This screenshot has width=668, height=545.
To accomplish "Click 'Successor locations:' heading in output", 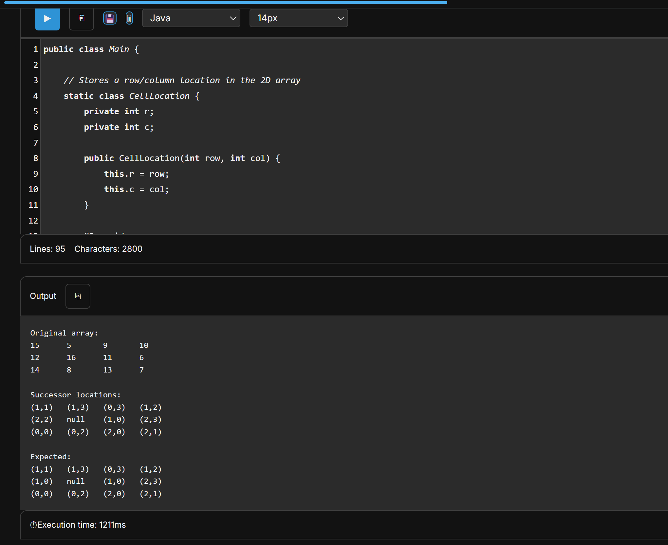I will (75, 395).
